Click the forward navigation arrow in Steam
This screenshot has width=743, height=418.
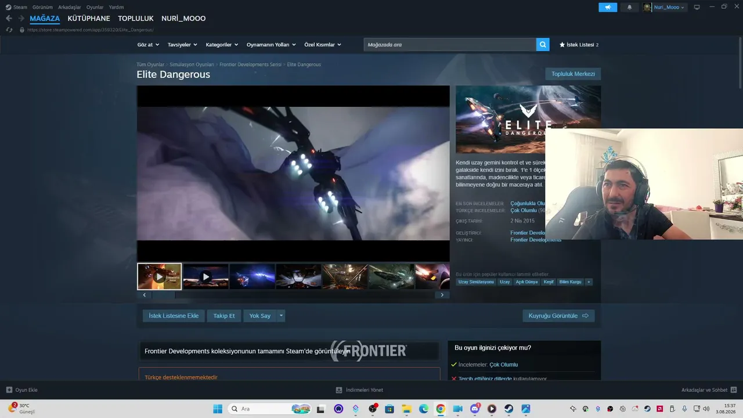(21, 19)
